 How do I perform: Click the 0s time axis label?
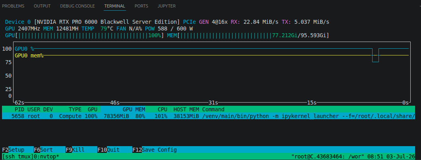(x=406, y=103)
